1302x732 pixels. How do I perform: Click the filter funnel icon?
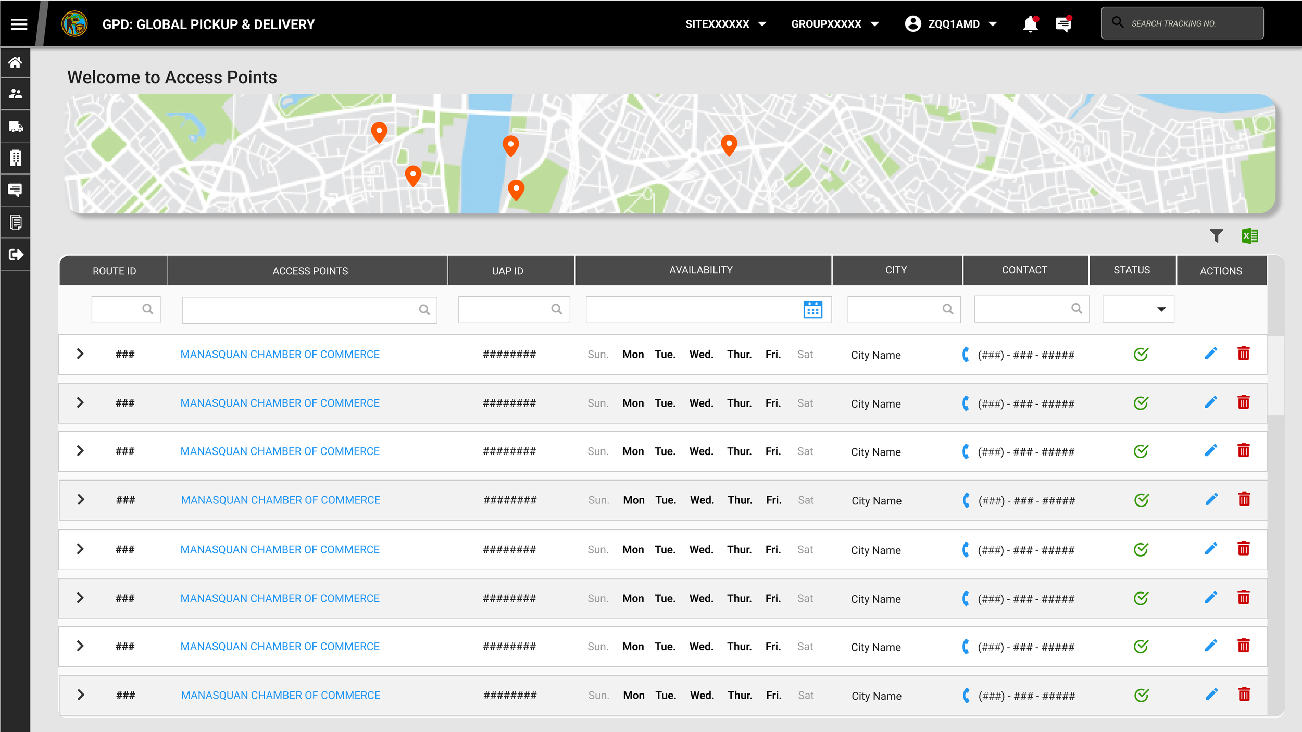(1216, 236)
